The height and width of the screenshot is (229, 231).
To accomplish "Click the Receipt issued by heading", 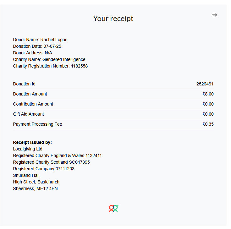I will (32, 142).
